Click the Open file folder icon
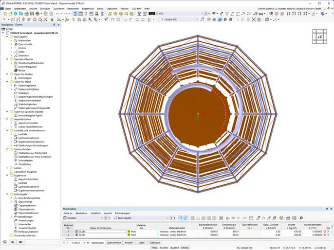The height and width of the screenshot is (250, 334). [x=10, y=14]
